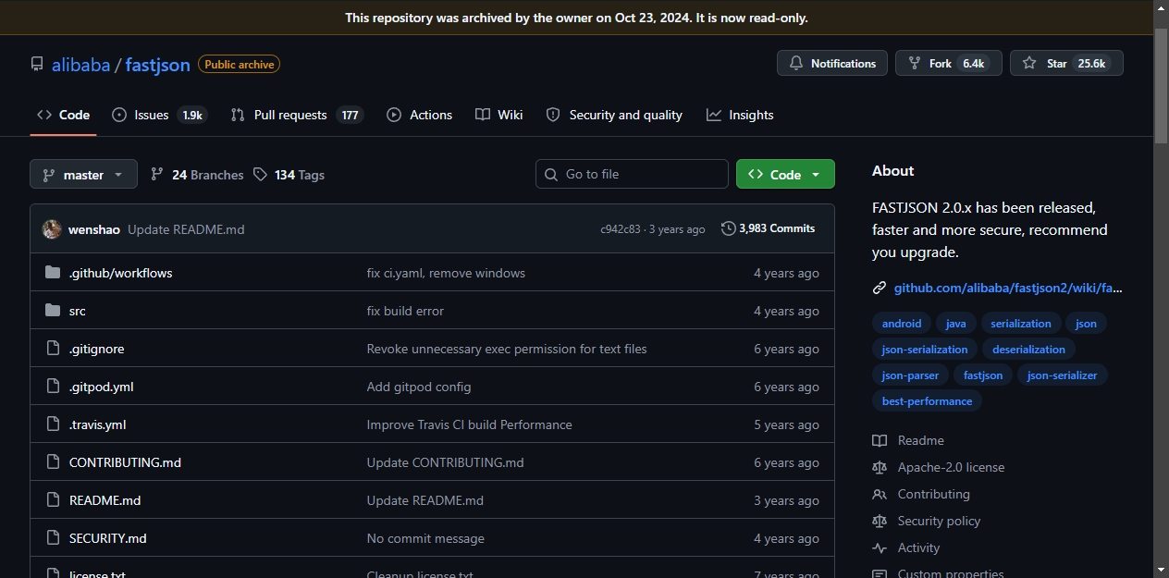Open the Activity pulse icon entry
Viewport: 1169px width, 578px height.
880,547
